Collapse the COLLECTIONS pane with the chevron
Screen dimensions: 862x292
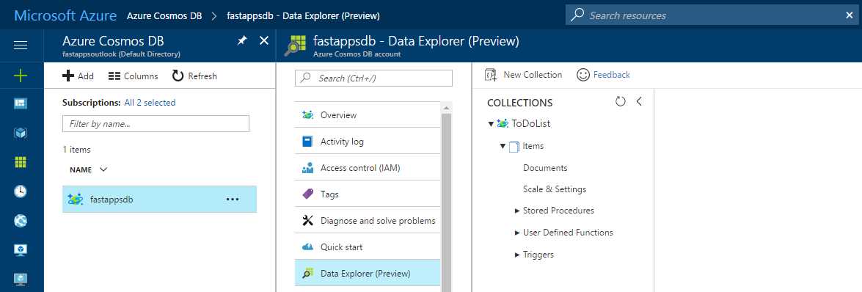pyautogui.click(x=639, y=102)
